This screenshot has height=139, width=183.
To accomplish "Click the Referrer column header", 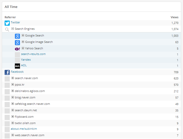I will (x=10, y=17).
